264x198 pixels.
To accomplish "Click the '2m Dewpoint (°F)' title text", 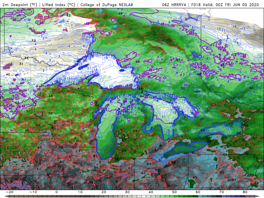I will (19, 5).
